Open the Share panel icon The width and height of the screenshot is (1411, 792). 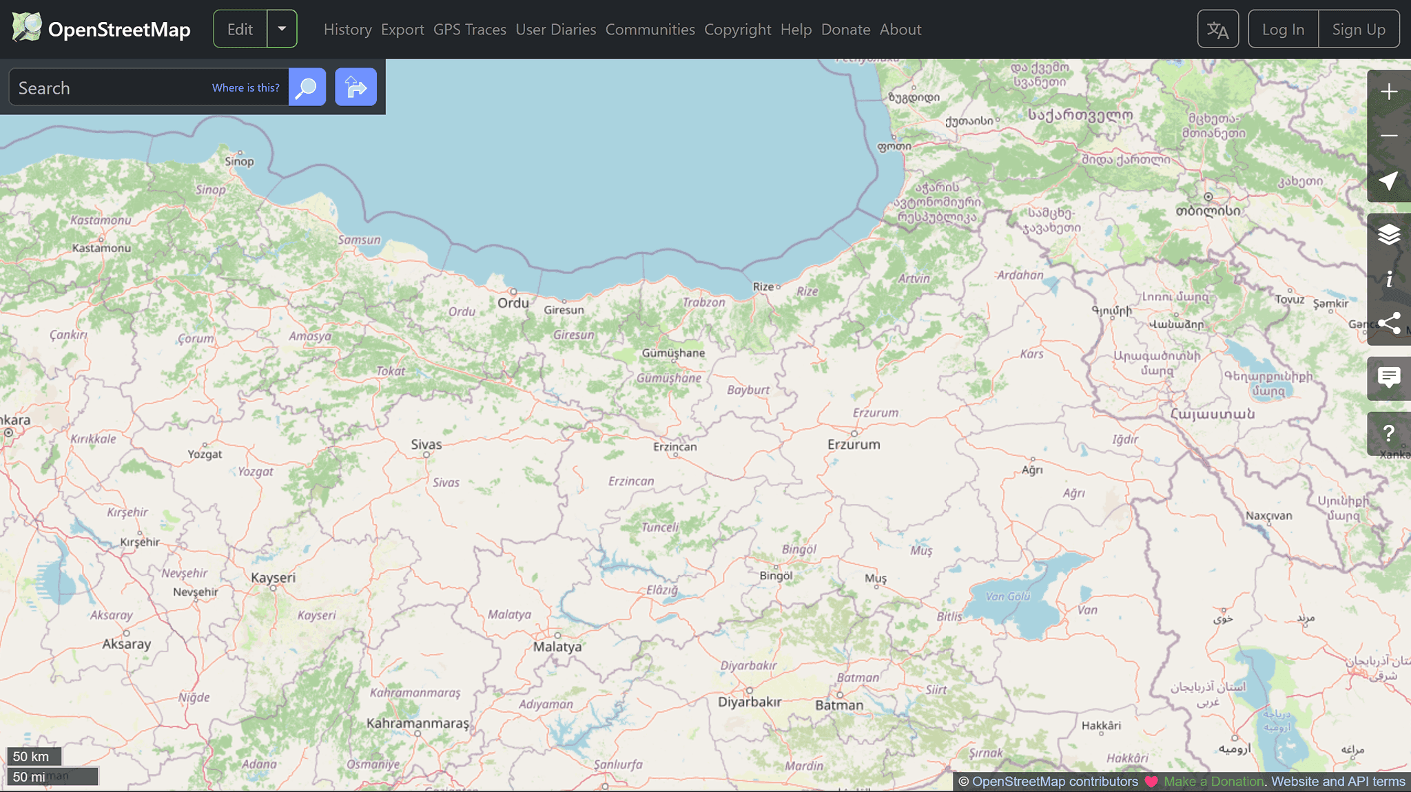click(x=1388, y=323)
